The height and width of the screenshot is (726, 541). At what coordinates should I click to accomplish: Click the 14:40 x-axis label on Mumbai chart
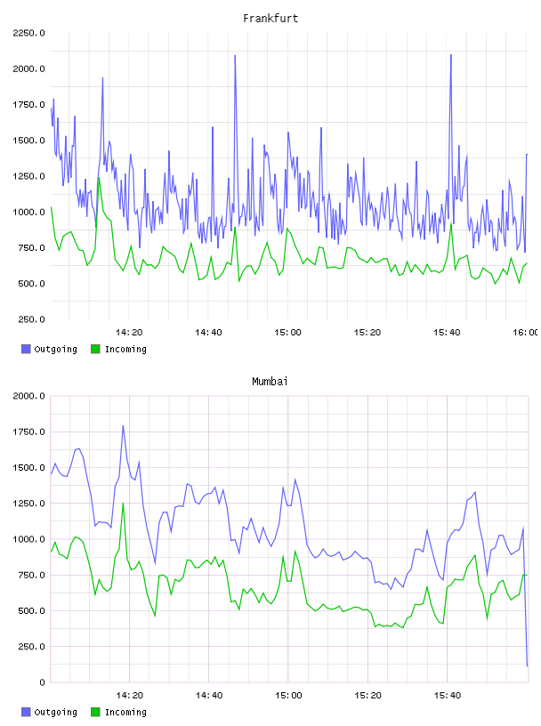[209, 696]
